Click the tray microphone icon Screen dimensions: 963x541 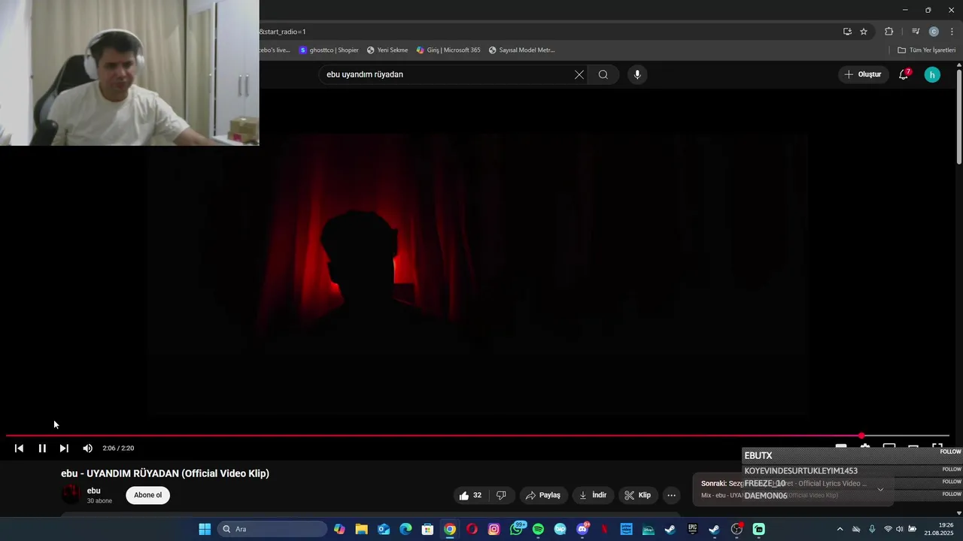click(872, 529)
